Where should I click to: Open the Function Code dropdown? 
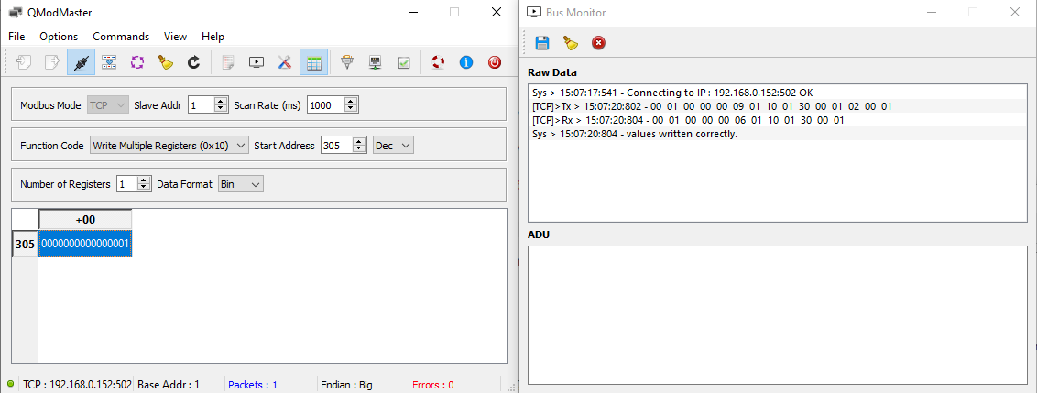pos(169,146)
